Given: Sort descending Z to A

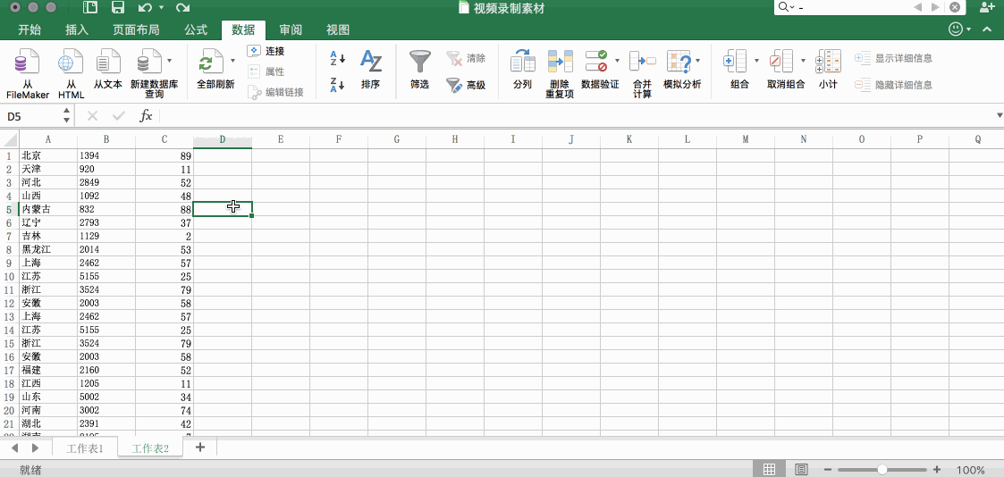Looking at the screenshot, I should click(337, 84).
